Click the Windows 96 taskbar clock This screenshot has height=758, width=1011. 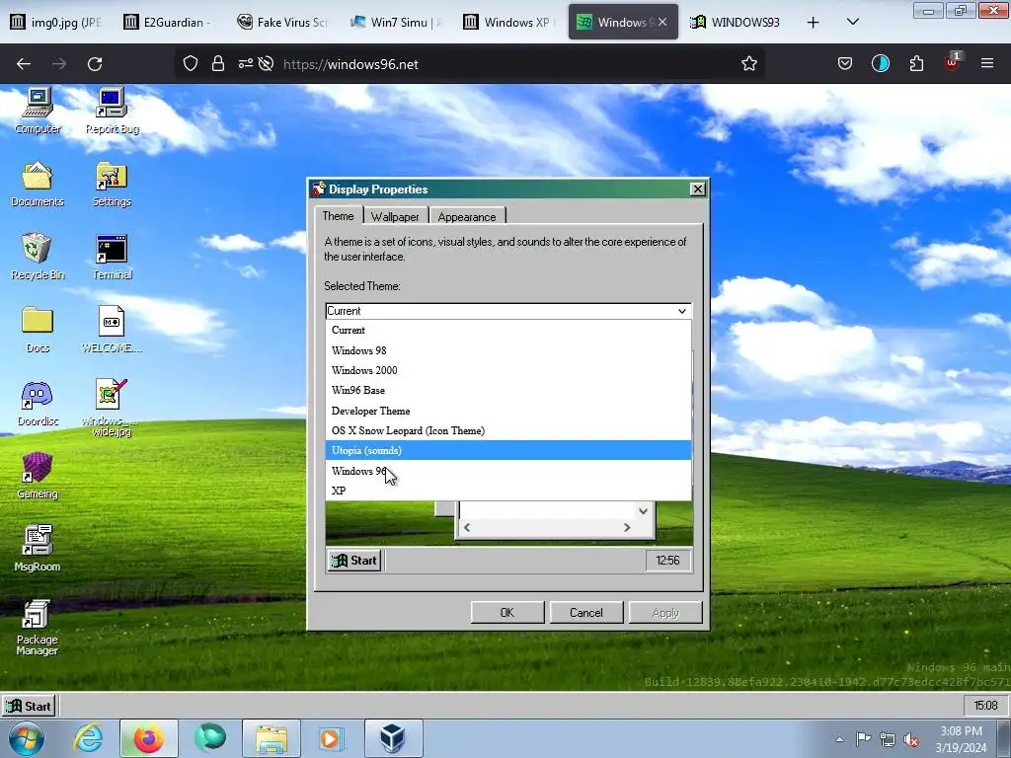(x=985, y=706)
